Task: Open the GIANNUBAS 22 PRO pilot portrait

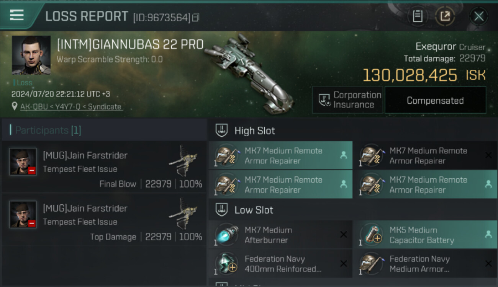Action: (31, 55)
